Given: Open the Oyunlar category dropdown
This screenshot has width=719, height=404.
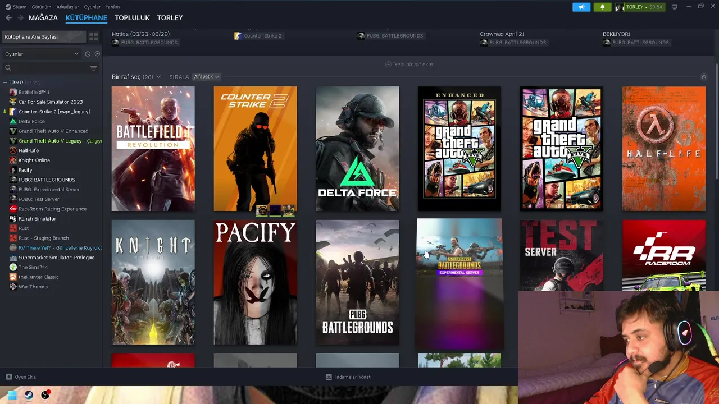Looking at the screenshot, I should [42, 54].
